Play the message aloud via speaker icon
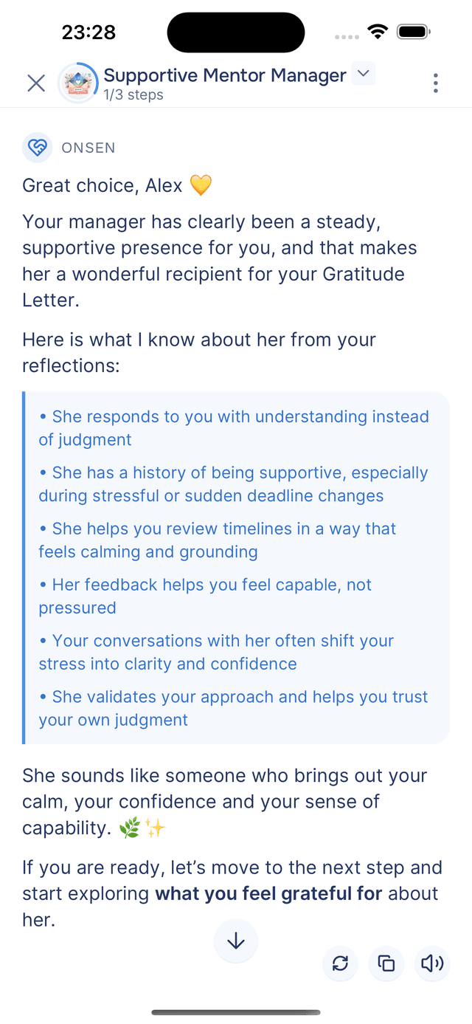 pos(431,963)
